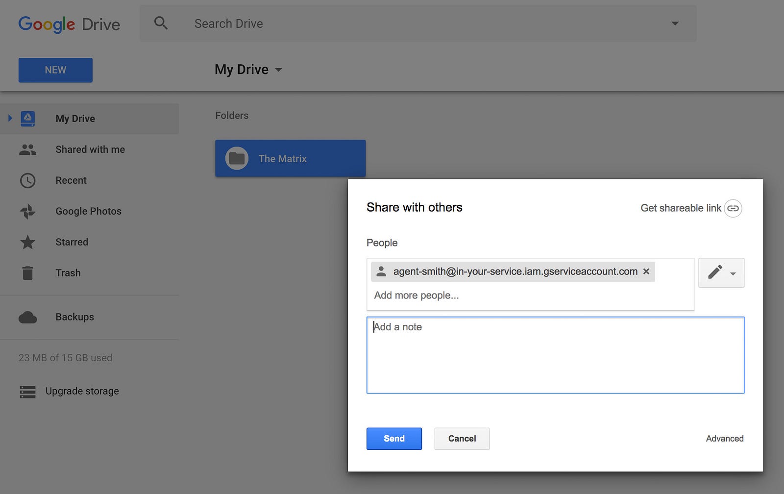Viewport: 784px width, 494px height.
Task: Click in the Add a note box
Action: coord(555,355)
